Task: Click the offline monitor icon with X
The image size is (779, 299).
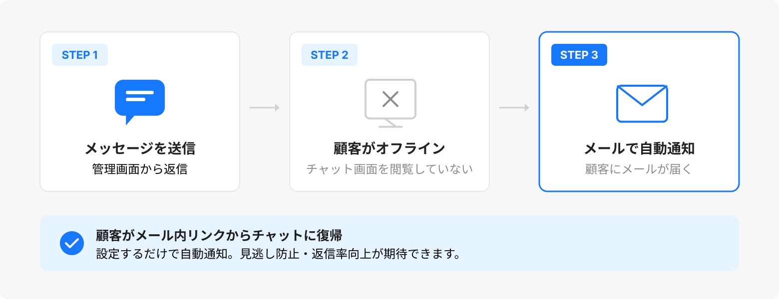Action: [x=390, y=102]
